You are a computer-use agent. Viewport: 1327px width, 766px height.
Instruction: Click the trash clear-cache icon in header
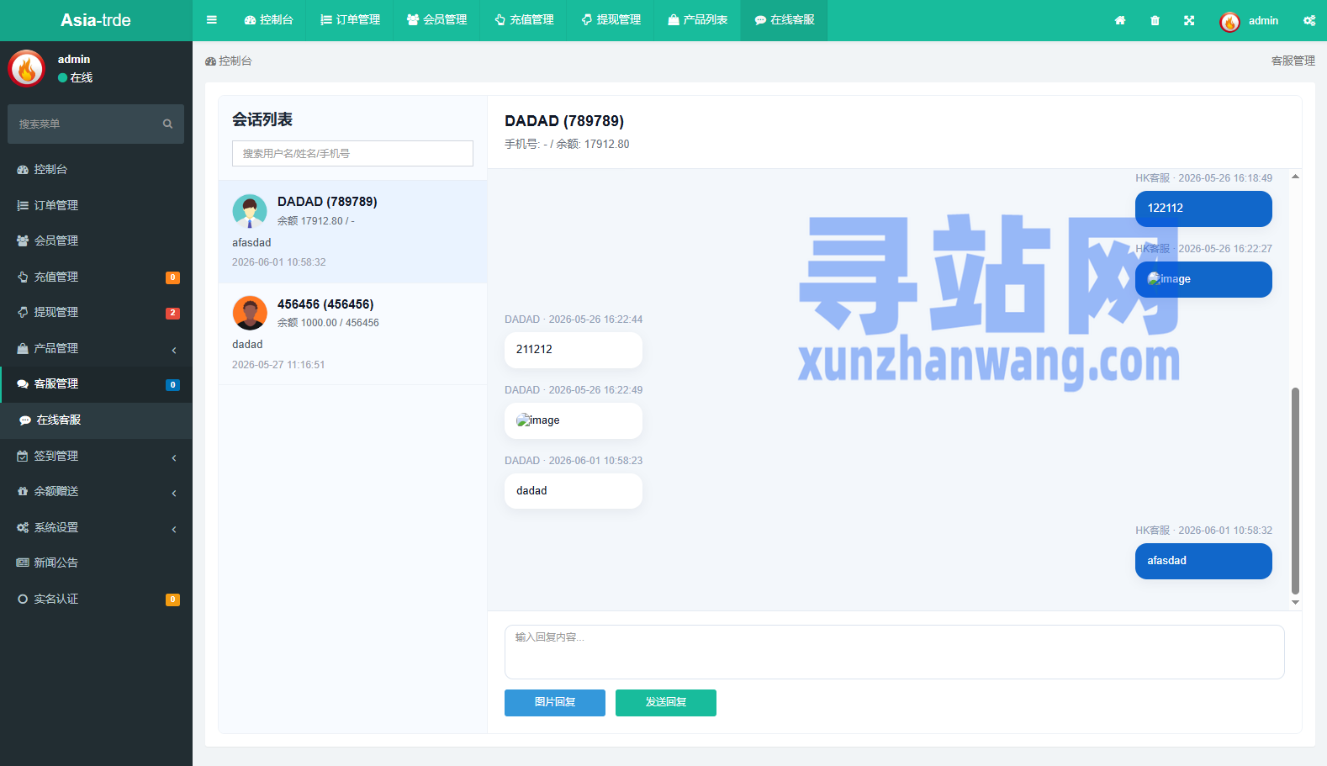1155,20
